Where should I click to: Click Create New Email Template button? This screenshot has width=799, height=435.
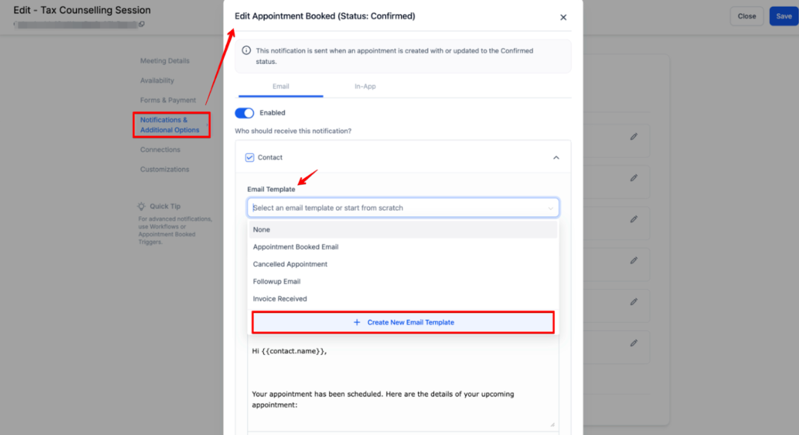[x=404, y=322]
